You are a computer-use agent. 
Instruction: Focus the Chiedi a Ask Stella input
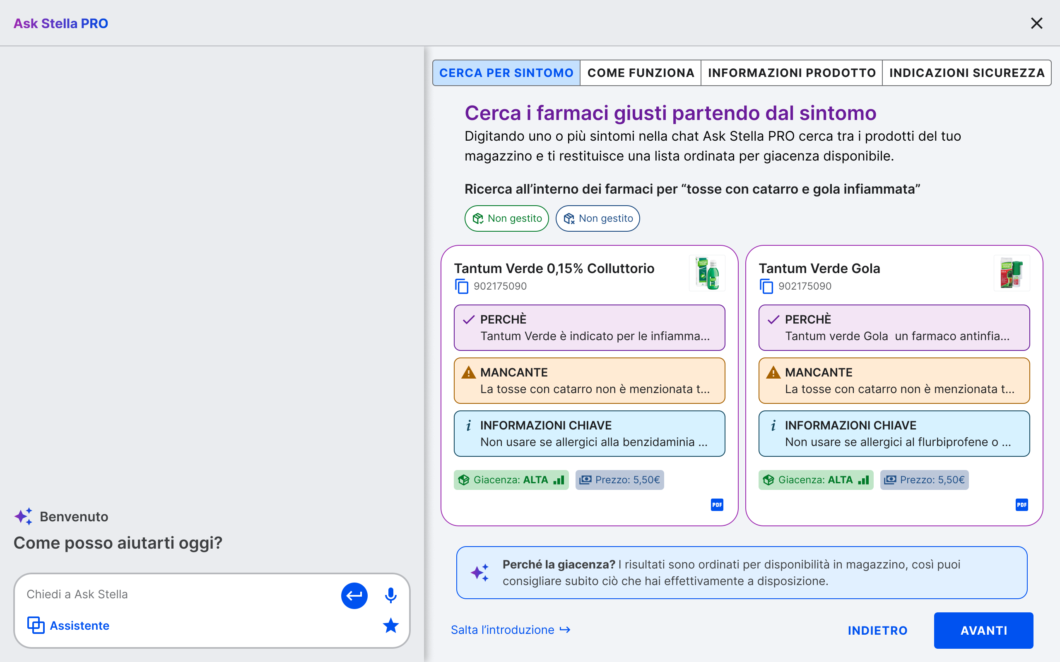pos(180,595)
